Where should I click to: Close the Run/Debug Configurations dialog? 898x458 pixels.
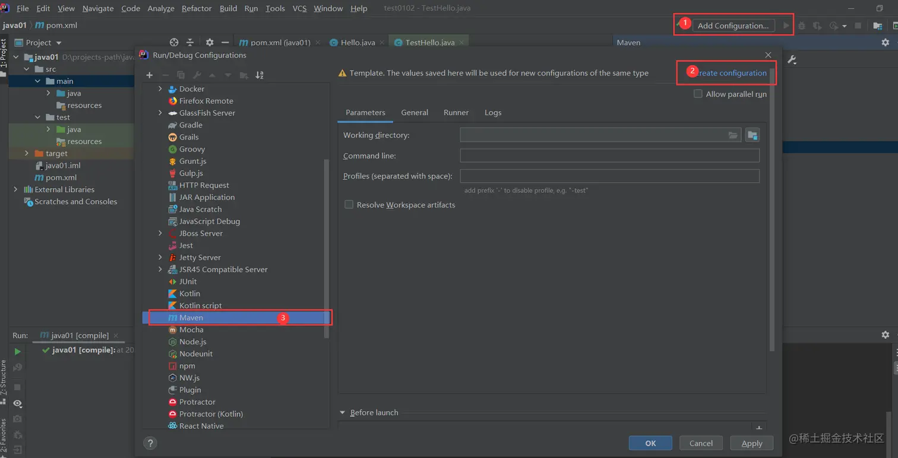click(x=768, y=55)
